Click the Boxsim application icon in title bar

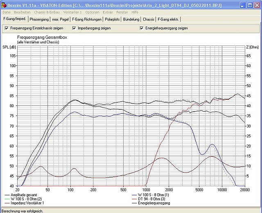point(4,5)
